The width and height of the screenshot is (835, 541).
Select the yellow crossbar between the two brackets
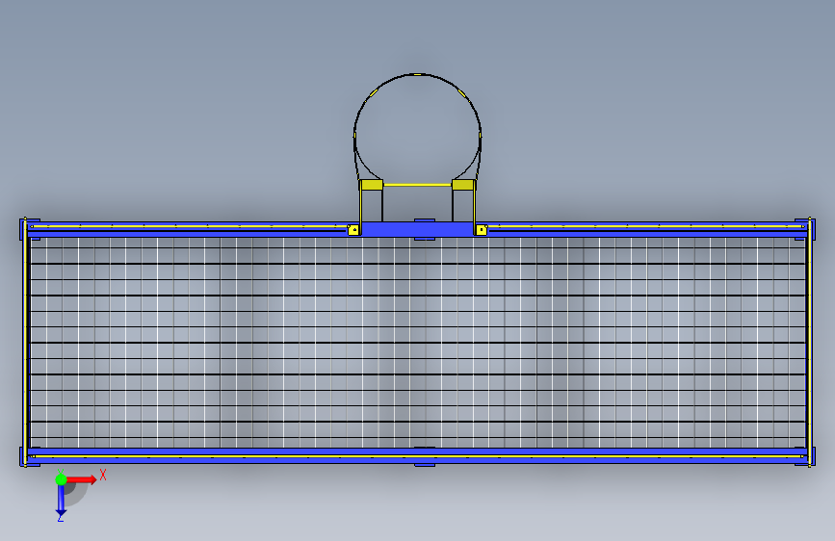(417, 185)
